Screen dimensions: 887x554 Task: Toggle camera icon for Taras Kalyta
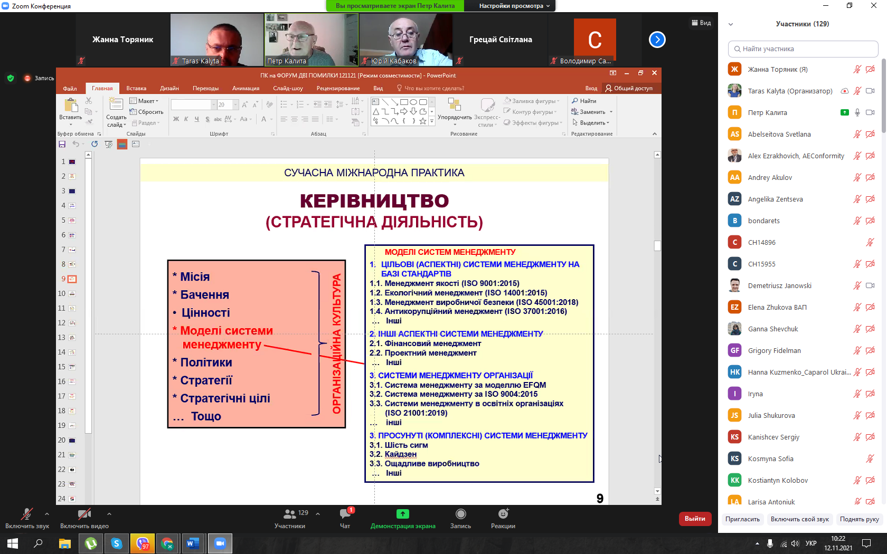(x=870, y=91)
